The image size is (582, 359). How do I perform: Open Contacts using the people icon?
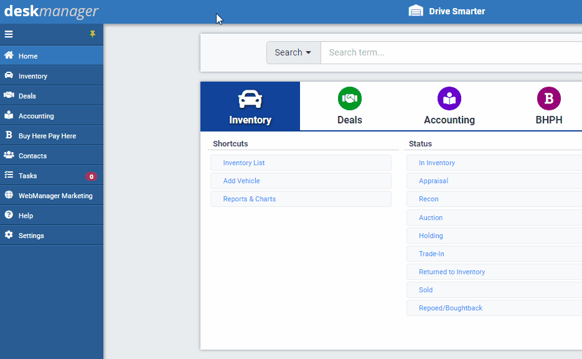9,155
